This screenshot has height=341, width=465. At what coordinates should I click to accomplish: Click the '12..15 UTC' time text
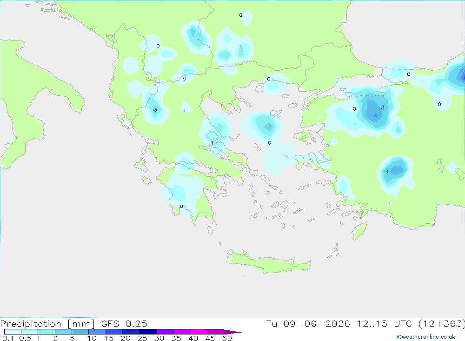[x=385, y=323]
